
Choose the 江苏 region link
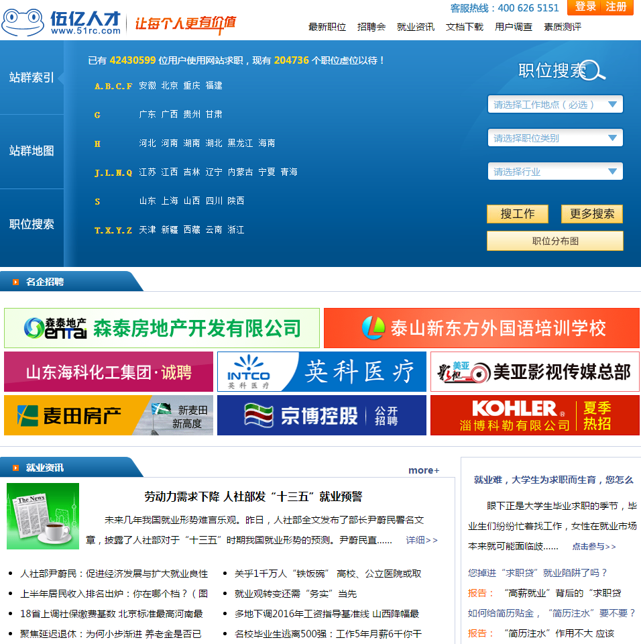[x=148, y=172]
